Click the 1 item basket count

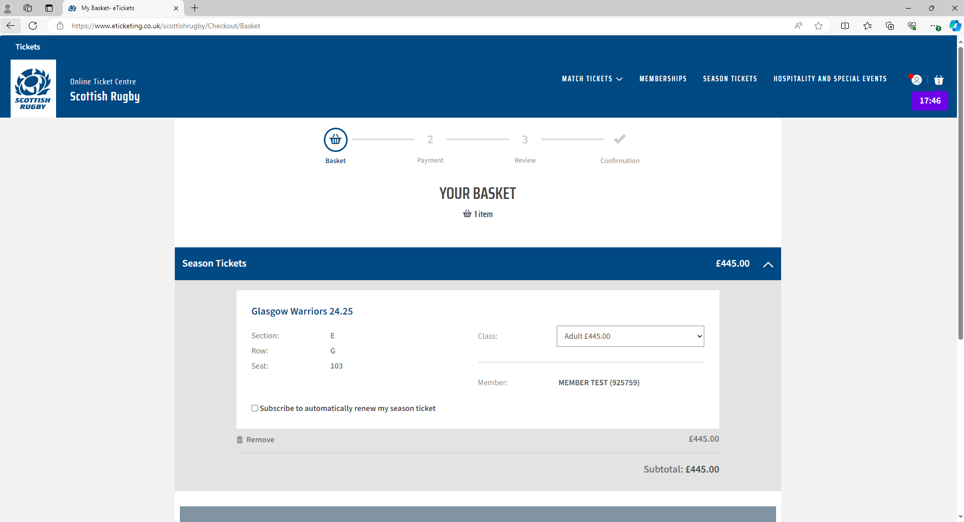478,214
